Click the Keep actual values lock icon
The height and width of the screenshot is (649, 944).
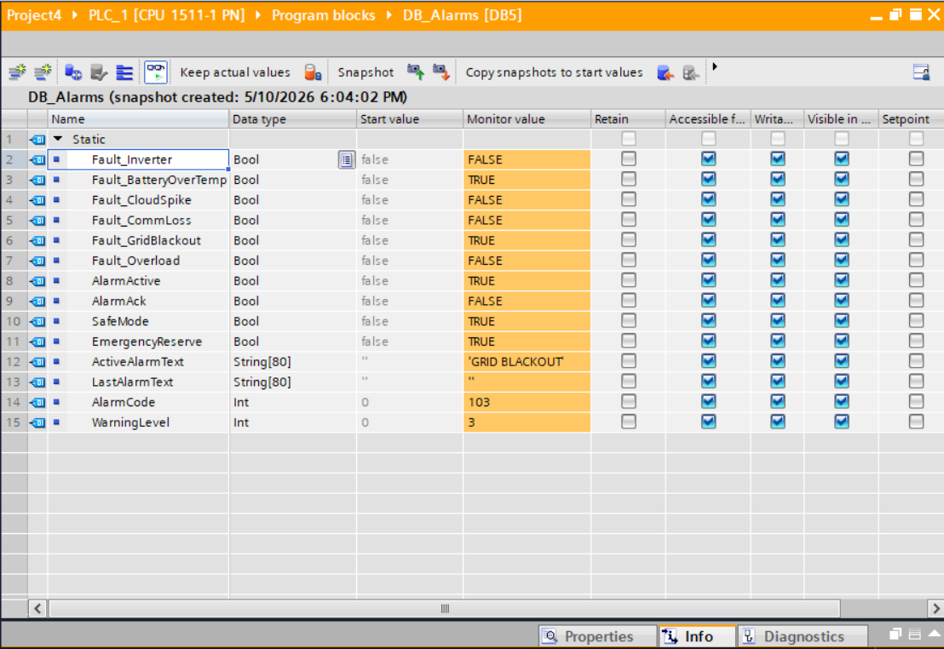pyautogui.click(x=313, y=72)
